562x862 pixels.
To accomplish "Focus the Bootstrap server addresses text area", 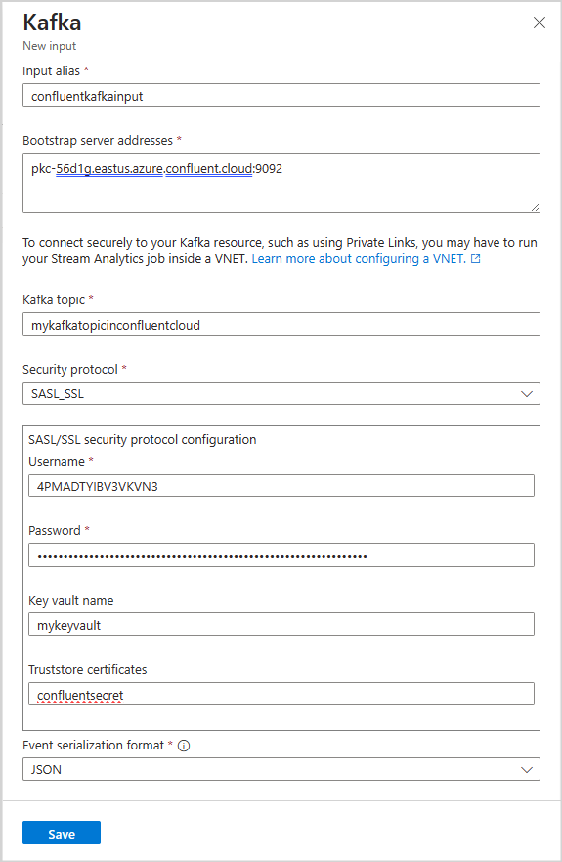I will pos(281,183).
